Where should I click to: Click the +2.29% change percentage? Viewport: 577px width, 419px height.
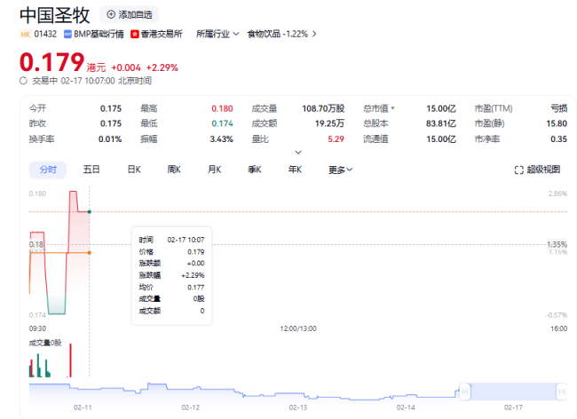tap(162, 67)
